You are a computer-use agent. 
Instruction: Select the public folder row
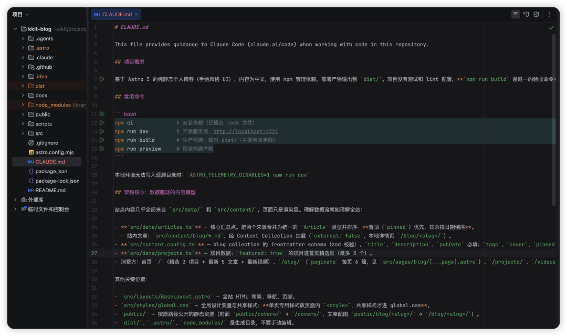tap(47, 114)
